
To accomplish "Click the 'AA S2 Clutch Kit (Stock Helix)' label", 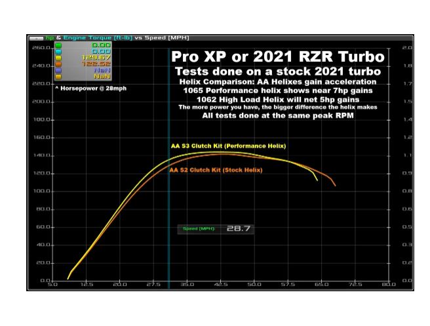I will tap(215, 170).
